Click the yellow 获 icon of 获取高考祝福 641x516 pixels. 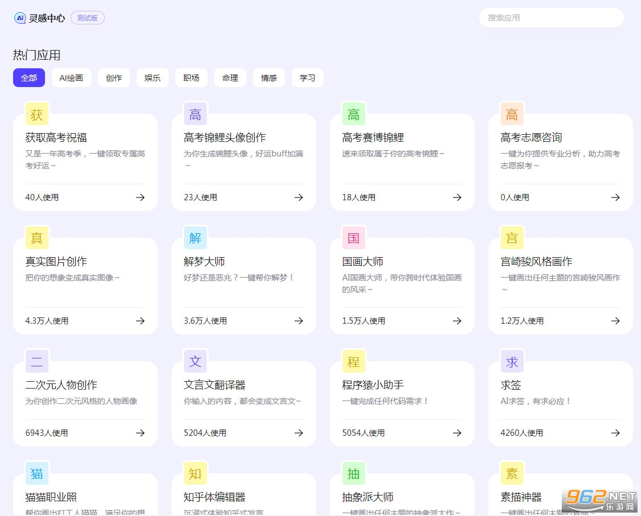37,114
